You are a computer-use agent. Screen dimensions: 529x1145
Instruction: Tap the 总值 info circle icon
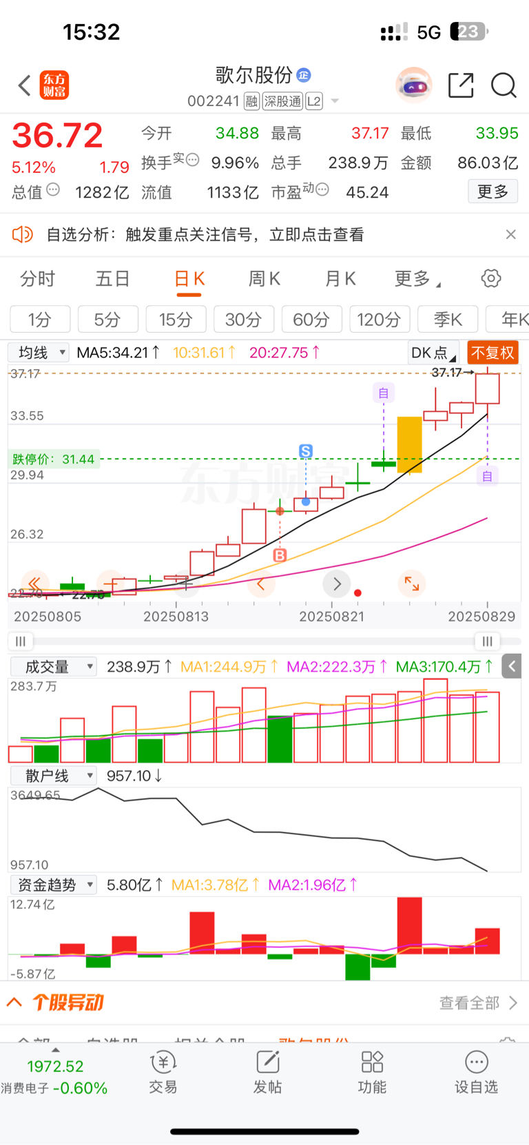tap(53, 189)
